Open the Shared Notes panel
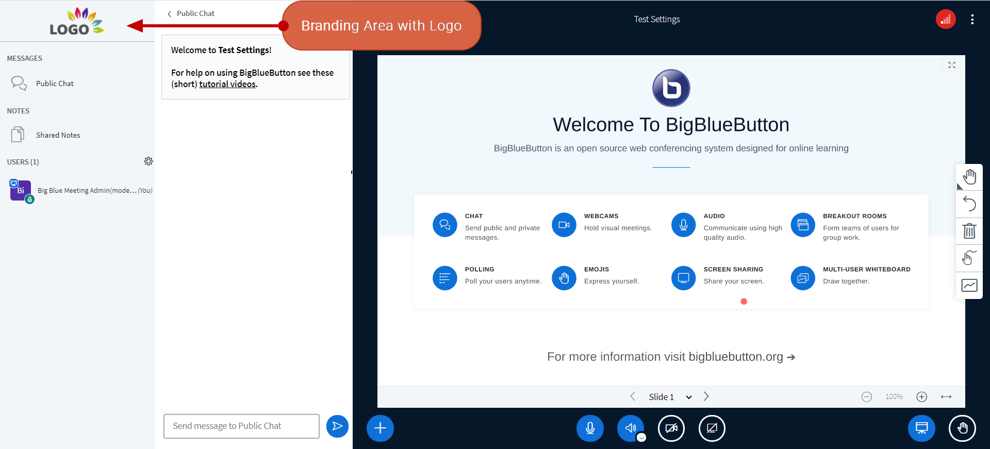 point(77,135)
